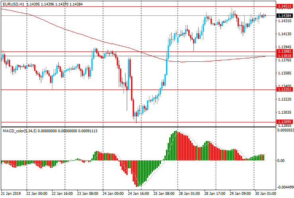
Task: Select the 28 Jan 17:00 time label
Action: [x=215, y=194]
